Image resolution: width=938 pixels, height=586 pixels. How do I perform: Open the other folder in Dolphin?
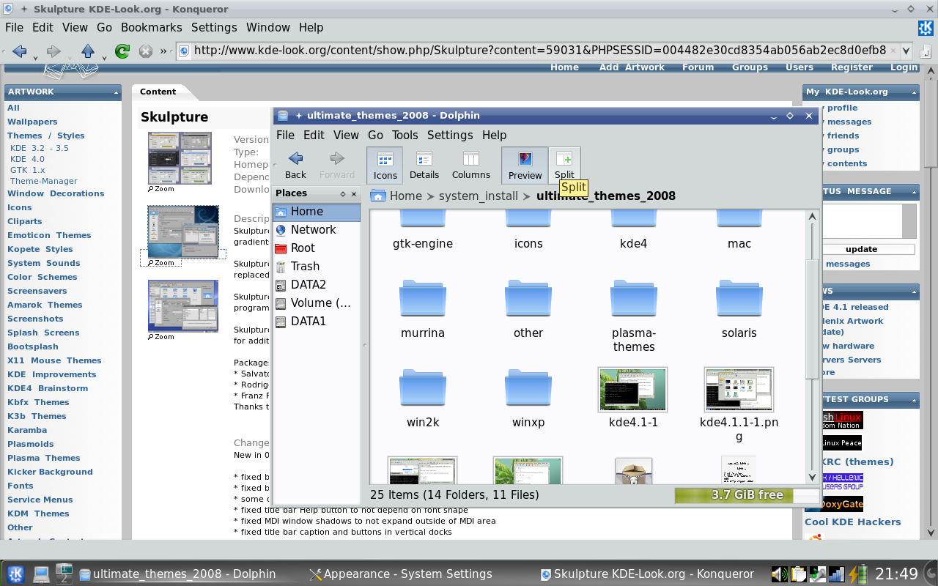point(528,309)
